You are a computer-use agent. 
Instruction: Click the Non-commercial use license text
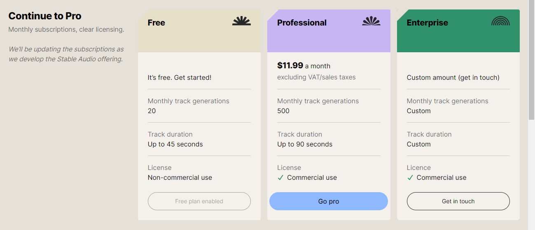pos(180,178)
